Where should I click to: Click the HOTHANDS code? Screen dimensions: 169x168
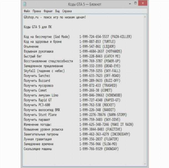(x=101, y=51)
